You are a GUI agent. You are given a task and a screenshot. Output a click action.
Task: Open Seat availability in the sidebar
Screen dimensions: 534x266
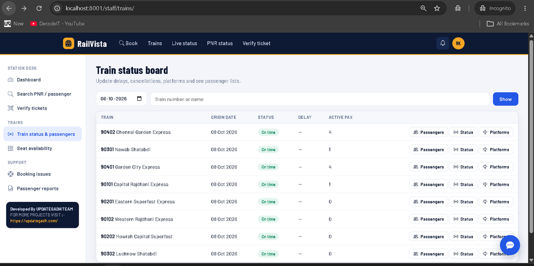point(43,149)
